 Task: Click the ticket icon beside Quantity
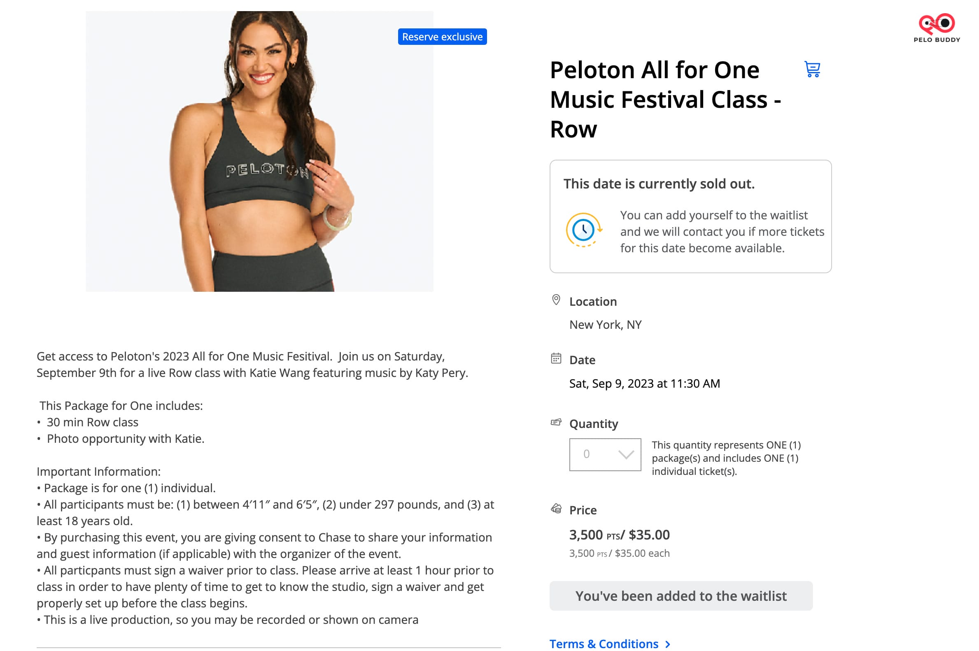(556, 422)
